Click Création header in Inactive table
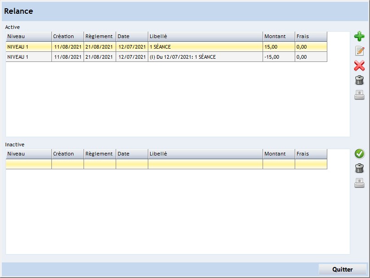Screen dimensions: 370x278 tap(67, 154)
